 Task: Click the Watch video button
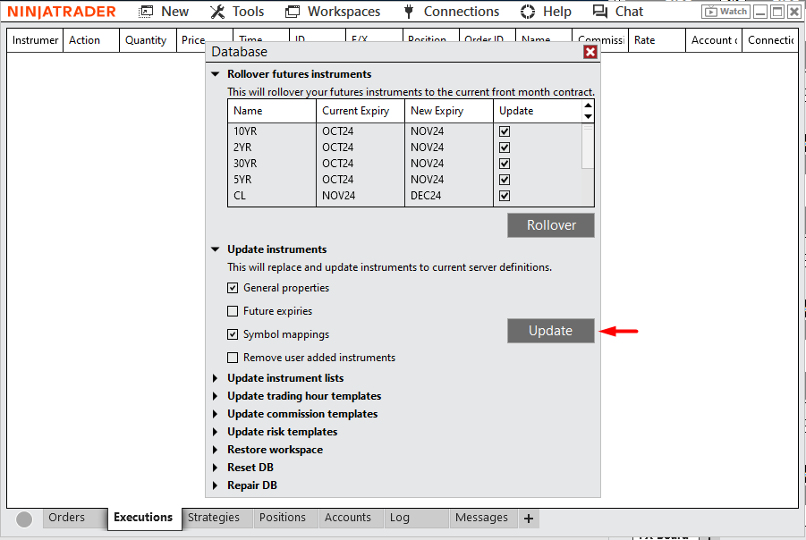click(x=725, y=12)
